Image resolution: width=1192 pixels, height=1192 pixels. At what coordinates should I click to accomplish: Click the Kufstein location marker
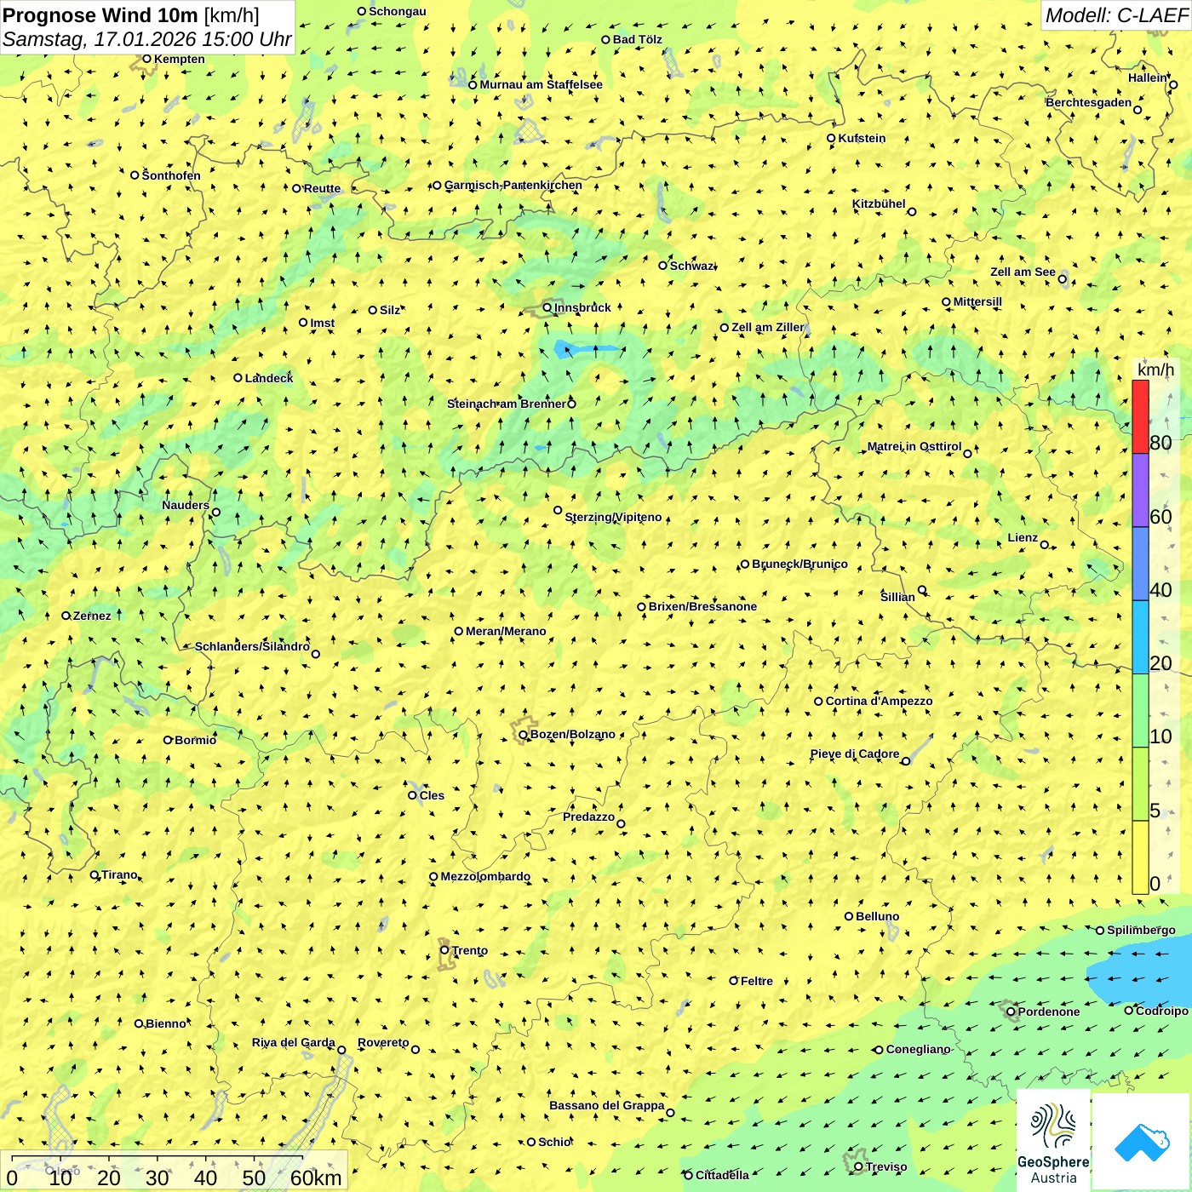point(832,138)
